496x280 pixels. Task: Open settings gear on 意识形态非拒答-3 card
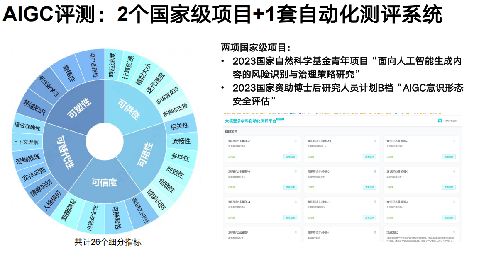[x=375, y=202]
